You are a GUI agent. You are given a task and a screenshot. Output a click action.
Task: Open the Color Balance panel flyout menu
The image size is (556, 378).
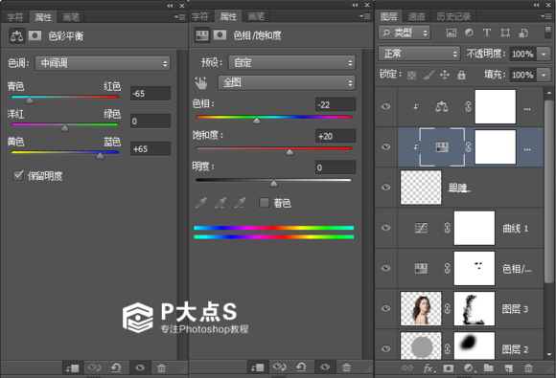tap(180, 17)
